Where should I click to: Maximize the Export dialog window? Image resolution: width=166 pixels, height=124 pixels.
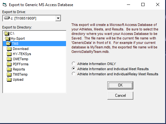(x=143, y=5)
